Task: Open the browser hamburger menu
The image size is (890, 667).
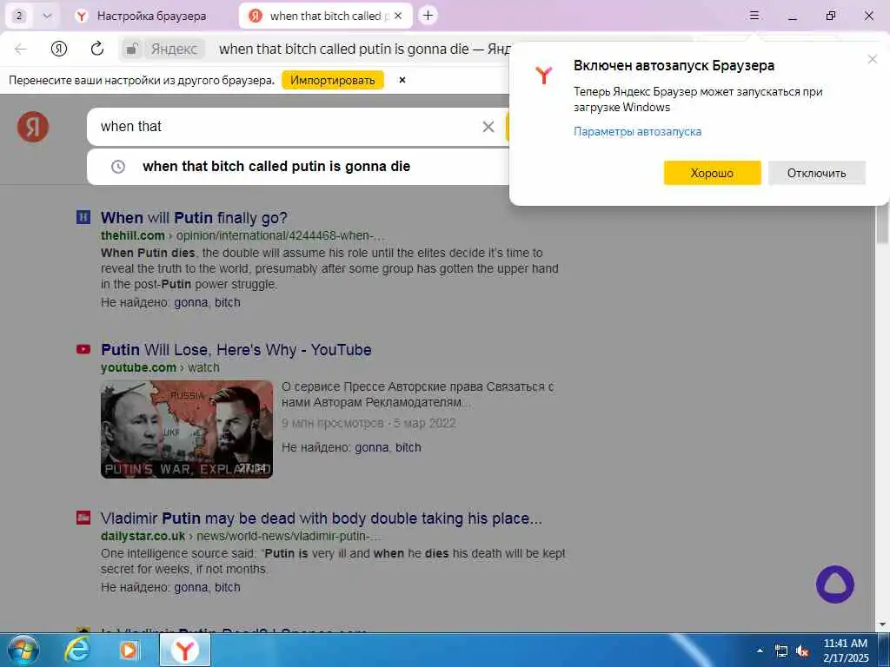Action: [754, 16]
